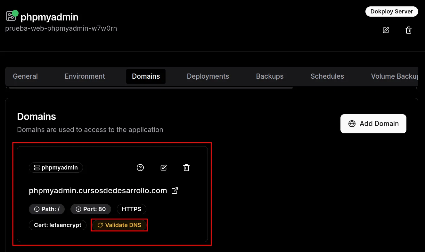This screenshot has width=425, height=252.
Task: Click the trash icon in the page header
Action: (408, 30)
